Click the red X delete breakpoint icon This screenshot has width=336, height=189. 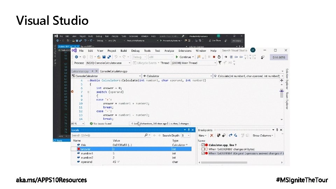click(212, 135)
